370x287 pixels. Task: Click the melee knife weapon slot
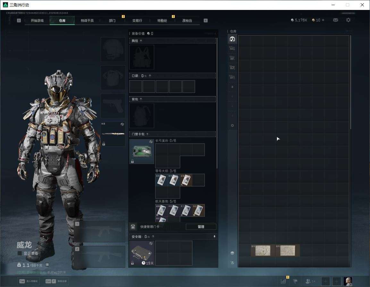coord(113,134)
